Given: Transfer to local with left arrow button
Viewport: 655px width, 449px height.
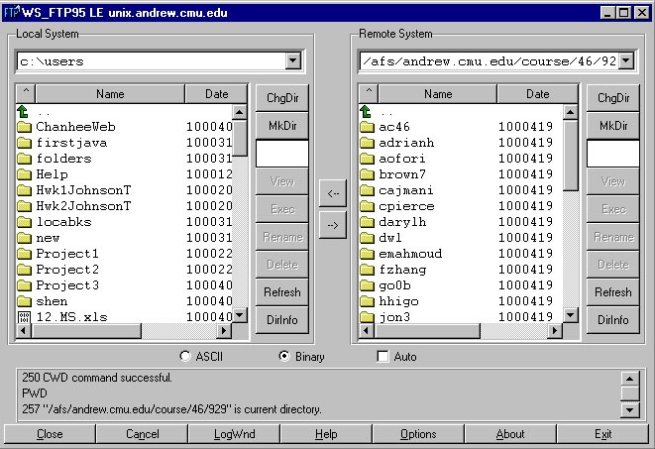Looking at the screenshot, I should [x=333, y=193].
